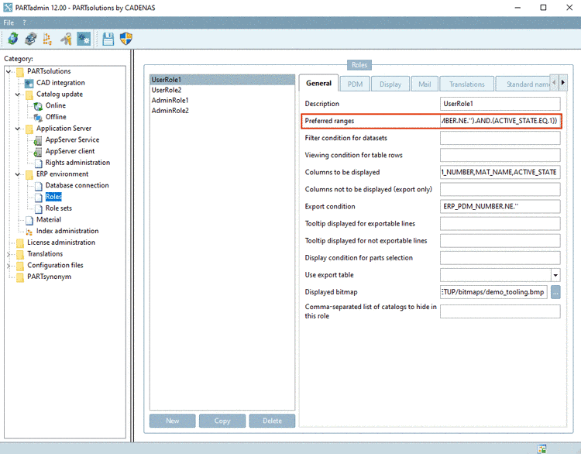The width and height of the screenshot is (581, 454).
Task: Select UserRole2 in the roles list
Action: (x=222, y=90)
